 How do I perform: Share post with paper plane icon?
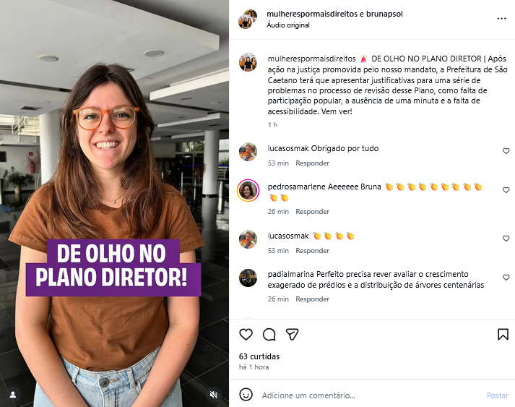pos(292,334)
